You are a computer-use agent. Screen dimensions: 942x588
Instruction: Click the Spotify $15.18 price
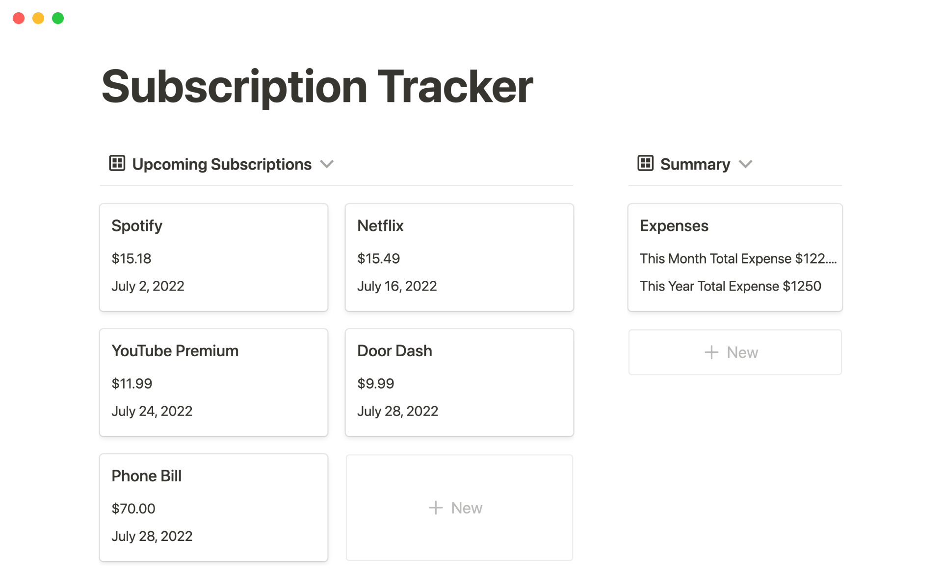pyautogui.click(x=131, y=259)
